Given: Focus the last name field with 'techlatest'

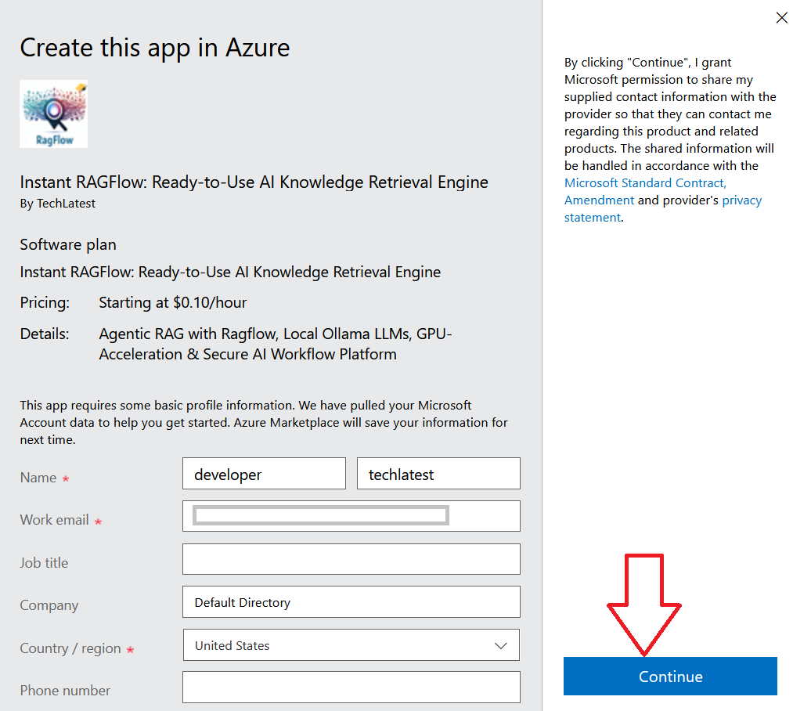Looking at the screenshot, I should click(438, 474).
